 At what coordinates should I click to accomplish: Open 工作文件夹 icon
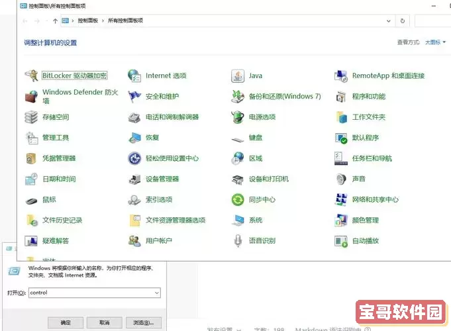click(x=341, y=117)
